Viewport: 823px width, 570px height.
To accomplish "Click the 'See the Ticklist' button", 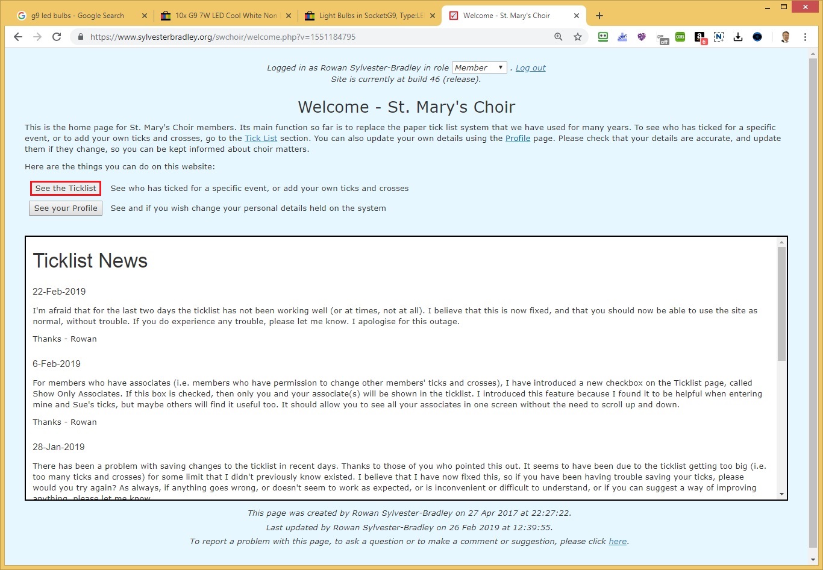I will pos(66,188).
